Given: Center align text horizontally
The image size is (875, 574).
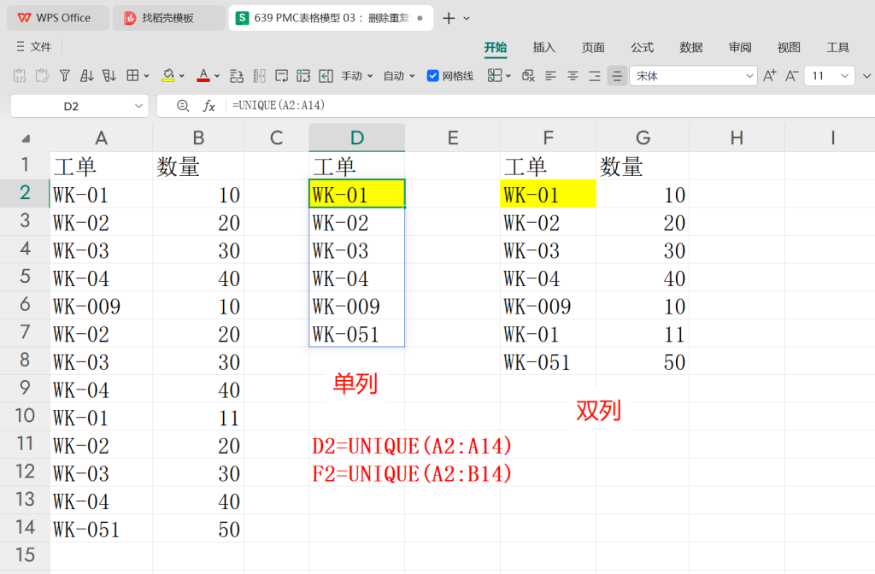Looking at the screenshot, I should [x=573, y=76].
